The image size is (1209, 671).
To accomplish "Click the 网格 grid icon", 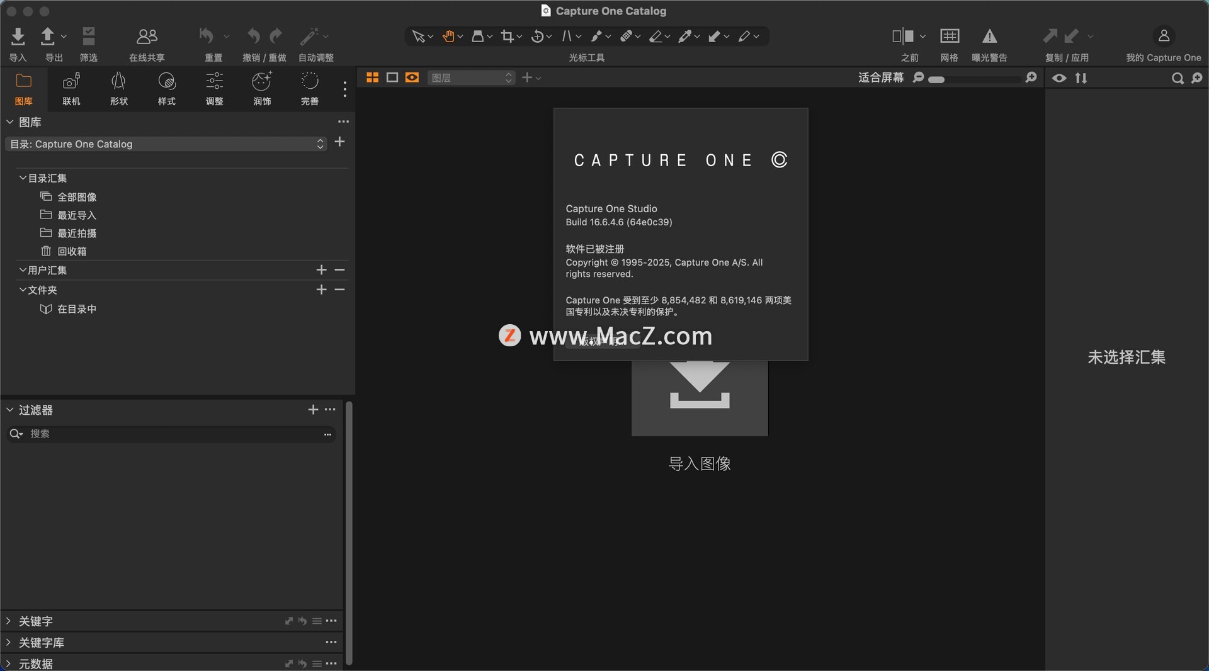I will pyautogui.click(x=950, y=36).
